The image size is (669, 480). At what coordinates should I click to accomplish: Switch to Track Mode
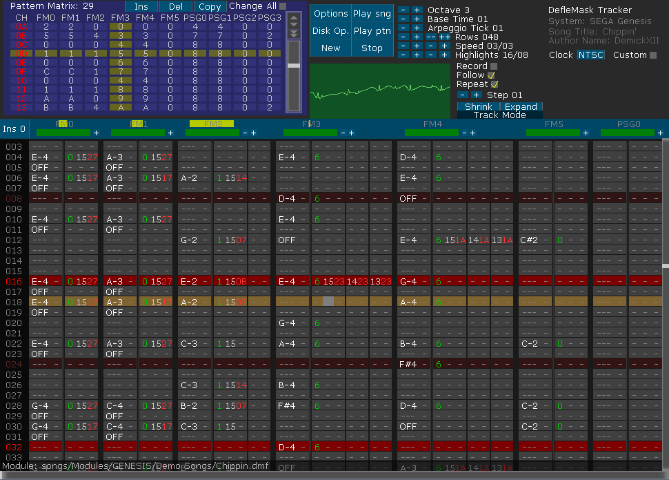499,115
